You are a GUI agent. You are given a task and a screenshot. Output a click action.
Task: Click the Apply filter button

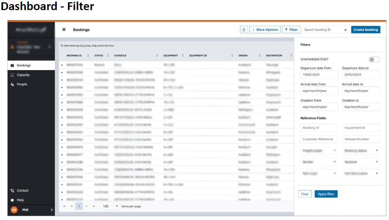tap(326, 194)
